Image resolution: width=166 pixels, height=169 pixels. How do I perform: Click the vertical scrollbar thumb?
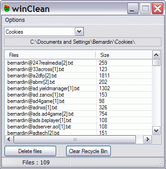coord(156,62)
